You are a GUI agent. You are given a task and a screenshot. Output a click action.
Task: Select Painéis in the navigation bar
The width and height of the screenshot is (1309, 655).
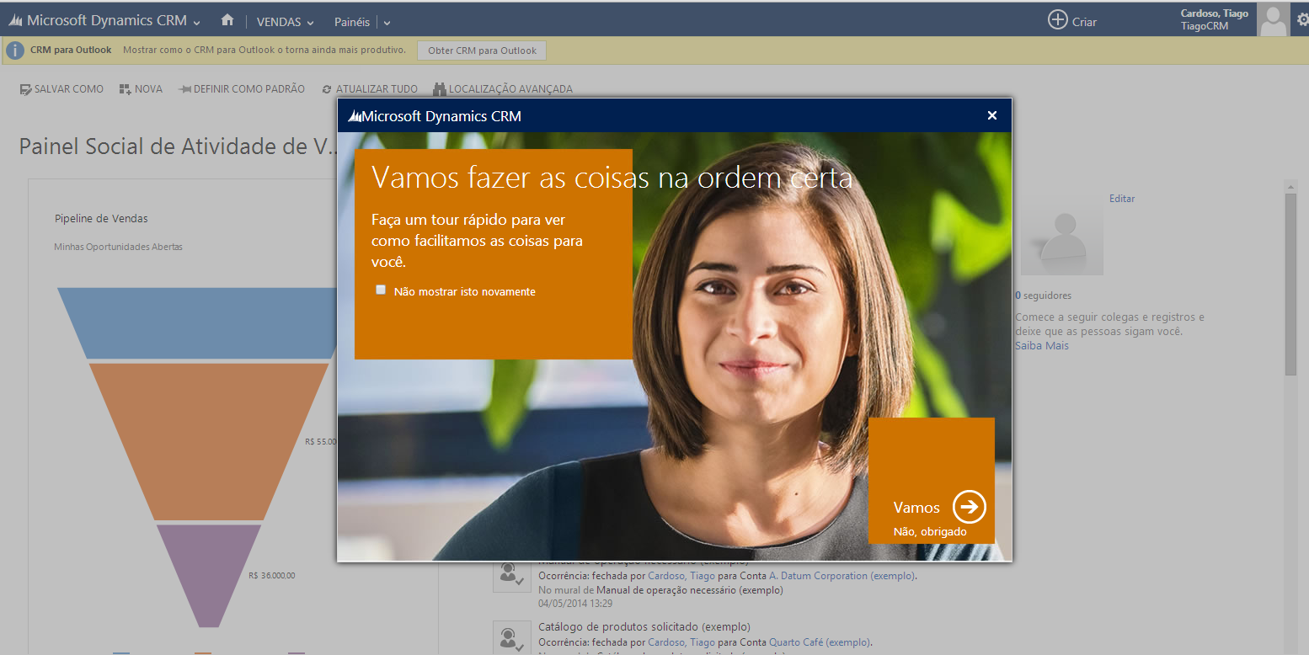(351, 22)
